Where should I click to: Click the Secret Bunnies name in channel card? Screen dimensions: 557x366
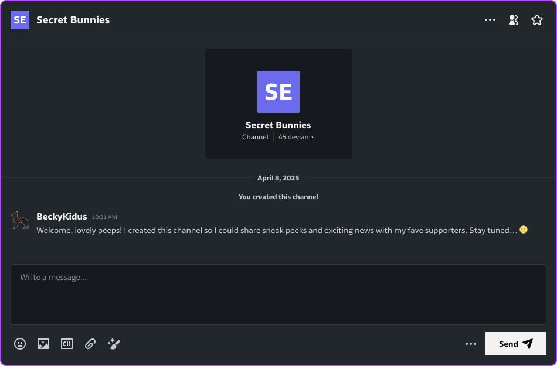point(278,125)
